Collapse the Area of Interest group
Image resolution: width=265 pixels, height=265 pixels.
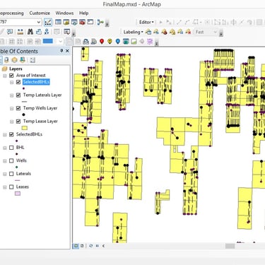click(x=5, y=76)
